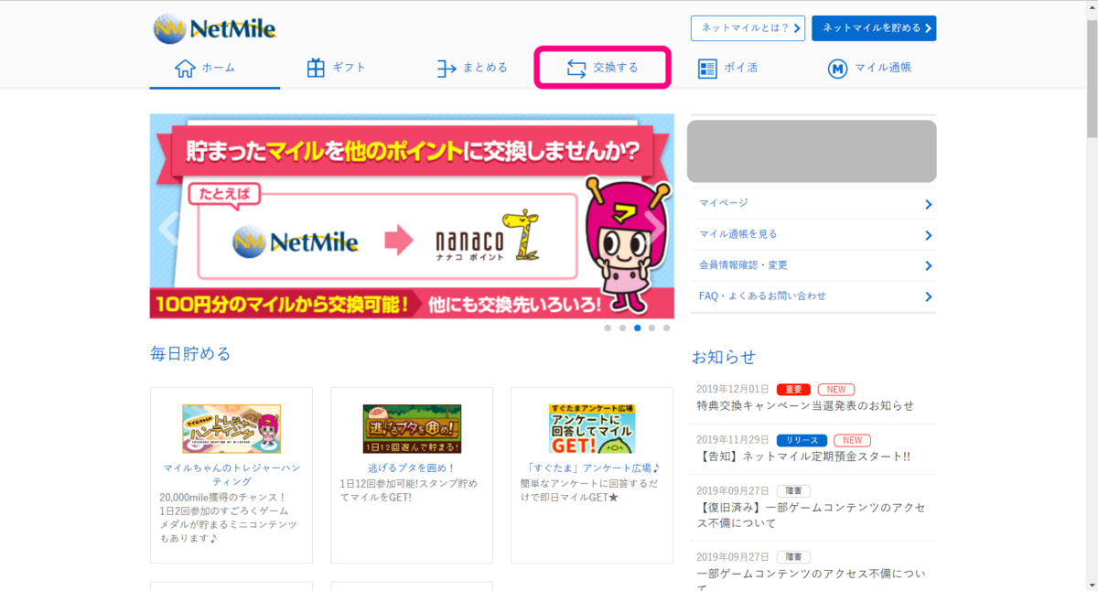Image resolution: width=1098 pixels, height=591 pixels.
Task: Open マイルちゃんのトレジャーハンティング link
Action: tap(231, 475)
